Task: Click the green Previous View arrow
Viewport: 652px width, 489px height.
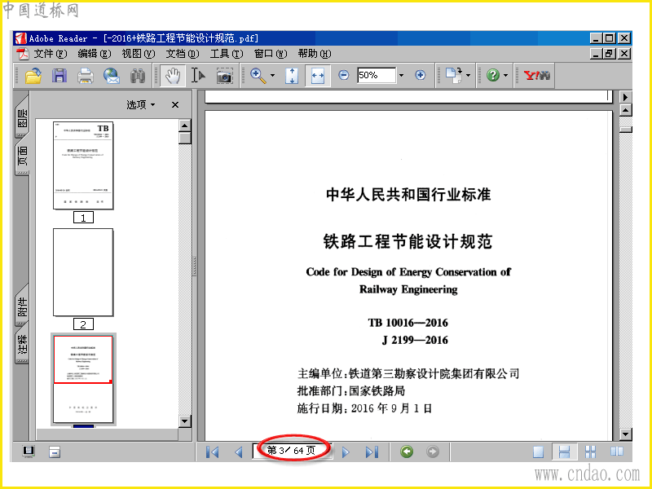Action: pyautogui.click(x=407, y=452)
